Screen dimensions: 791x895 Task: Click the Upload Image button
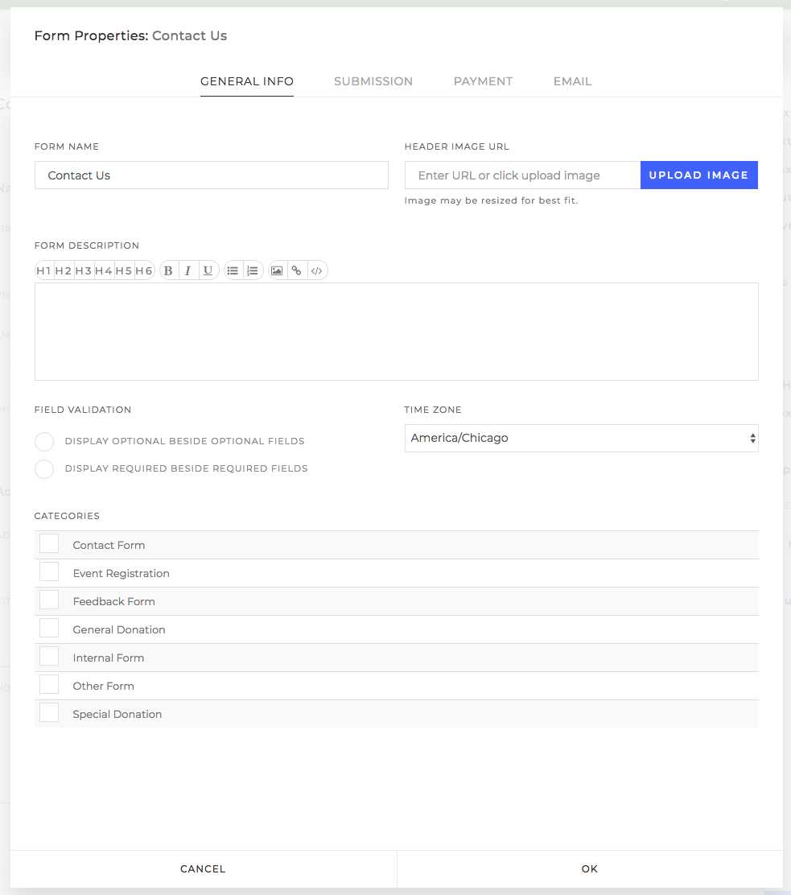pyautogui.click(x=698, y=175)
